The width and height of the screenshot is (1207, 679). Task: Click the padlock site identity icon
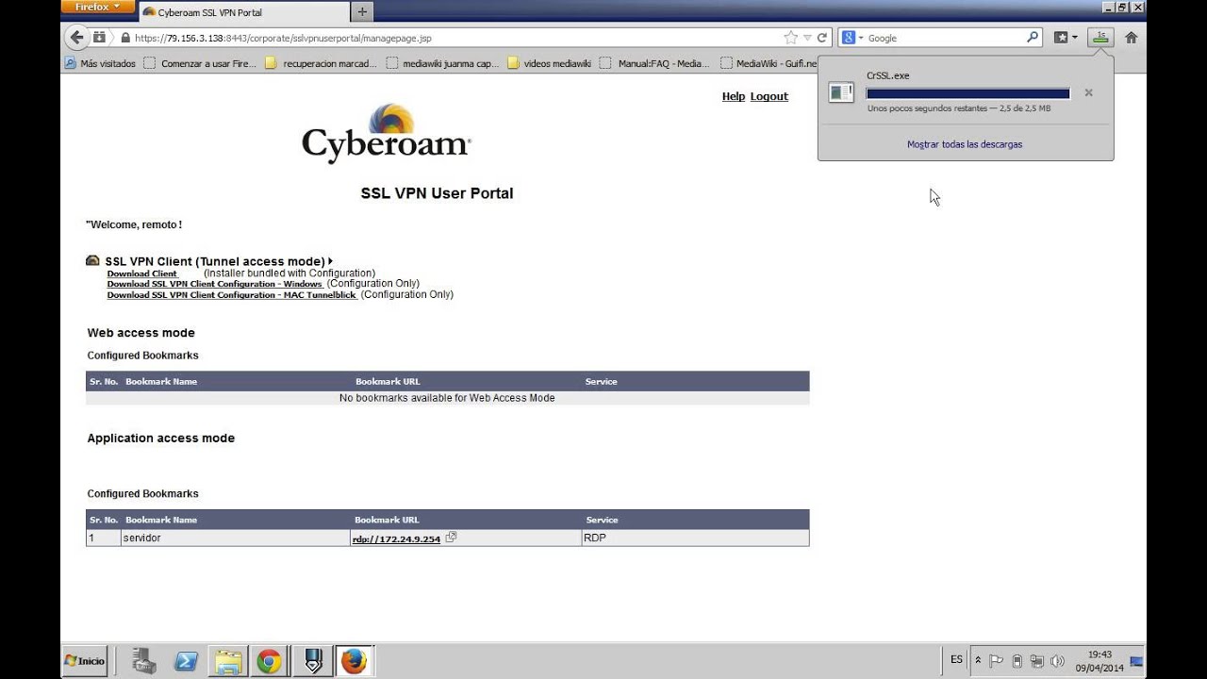coord(124,39)
